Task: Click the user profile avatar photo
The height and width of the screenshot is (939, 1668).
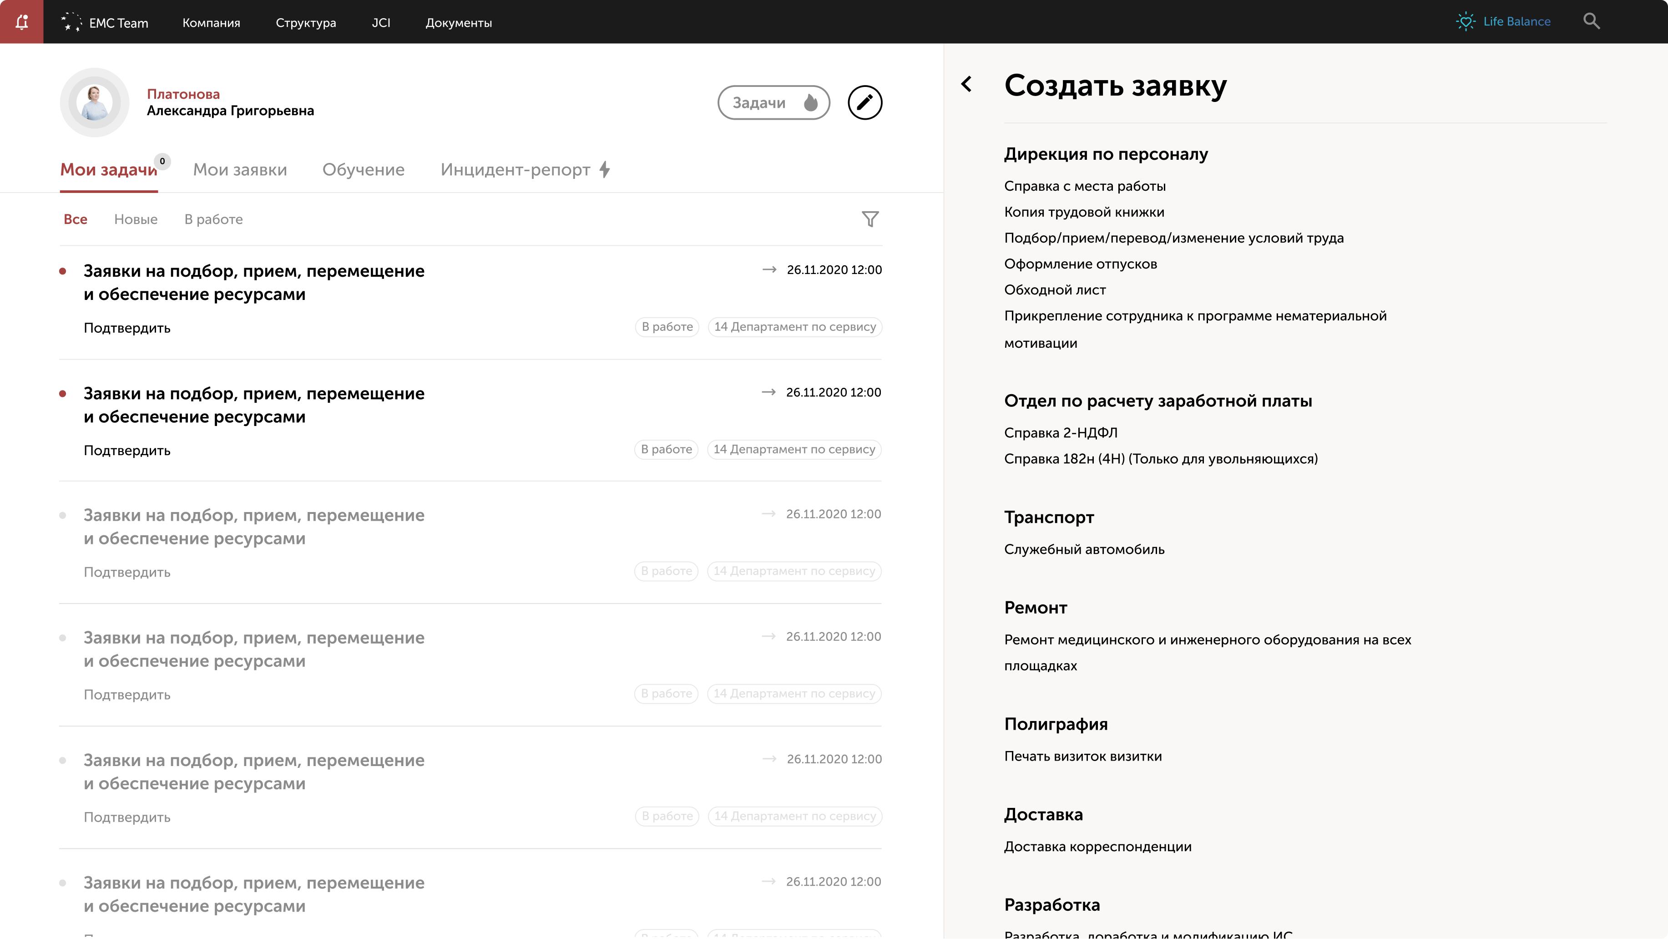Action: [x=95, y=102]
